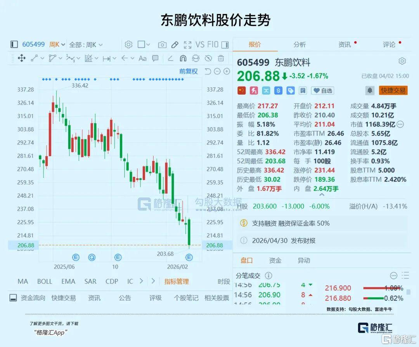Image resolution: width=419 pixels, height=347 pixels.
Task: Click the comment bubble tool
Action: click(x=155, y=59)
